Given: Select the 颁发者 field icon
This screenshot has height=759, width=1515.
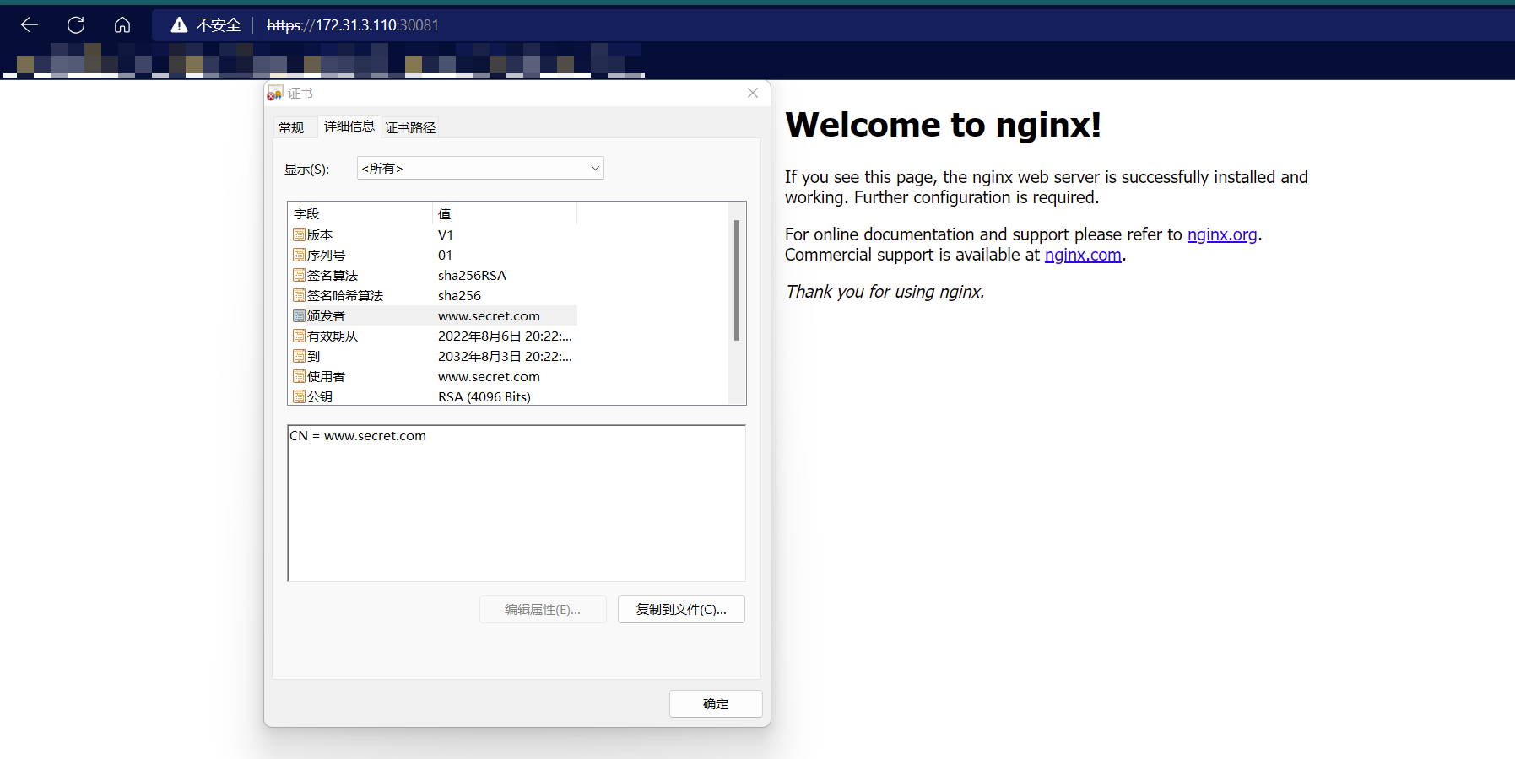Looking at the screenshot, I should coord(299,315).
